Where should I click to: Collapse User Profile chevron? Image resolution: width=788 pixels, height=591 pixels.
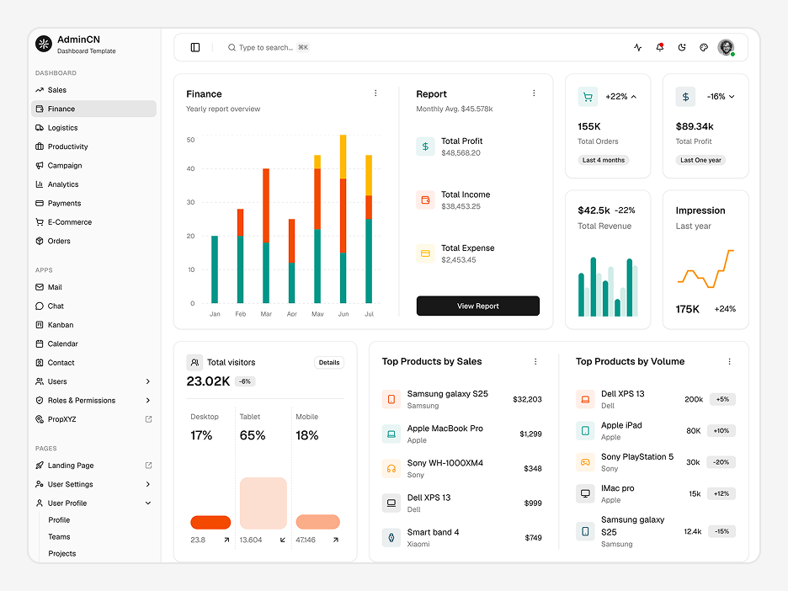tap(148, 503)
